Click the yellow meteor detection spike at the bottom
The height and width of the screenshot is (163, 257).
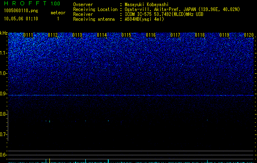pos(50,161)
